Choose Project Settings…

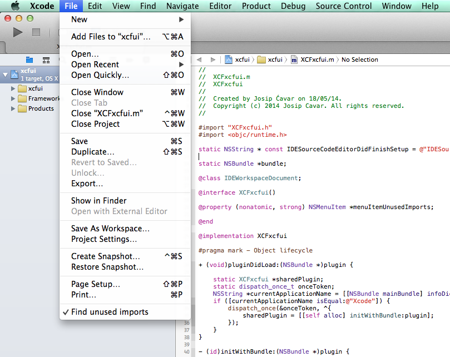(125, 239)
